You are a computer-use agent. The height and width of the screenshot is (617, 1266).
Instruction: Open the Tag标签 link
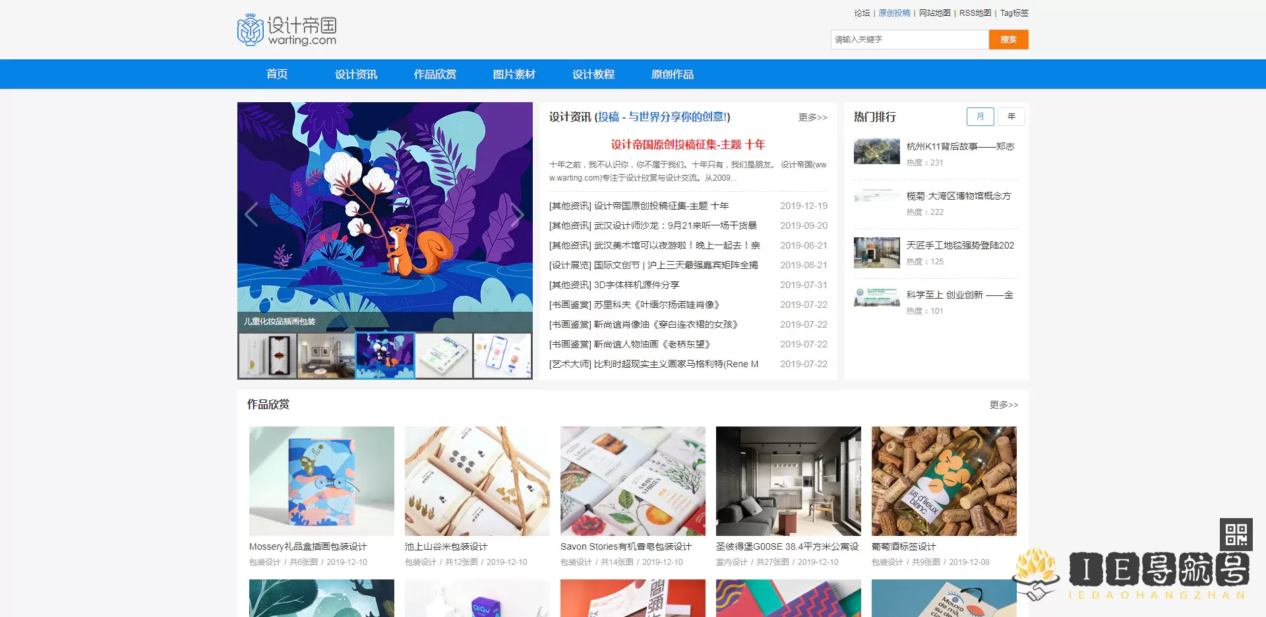(x=1014, y=13)
